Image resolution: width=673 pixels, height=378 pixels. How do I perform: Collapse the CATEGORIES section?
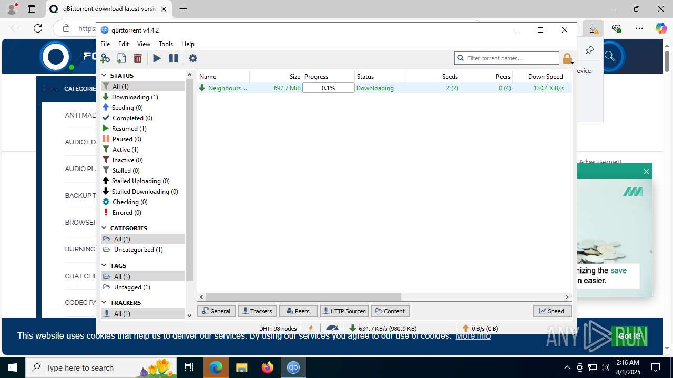[104, 228]
